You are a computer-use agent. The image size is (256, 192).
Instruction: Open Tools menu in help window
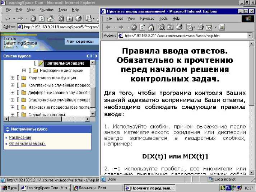163,18
